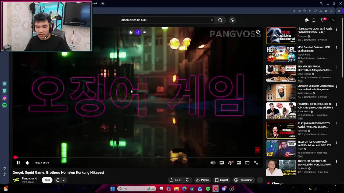
Task: Enter fullscreen mode
Action: (256, 163)
